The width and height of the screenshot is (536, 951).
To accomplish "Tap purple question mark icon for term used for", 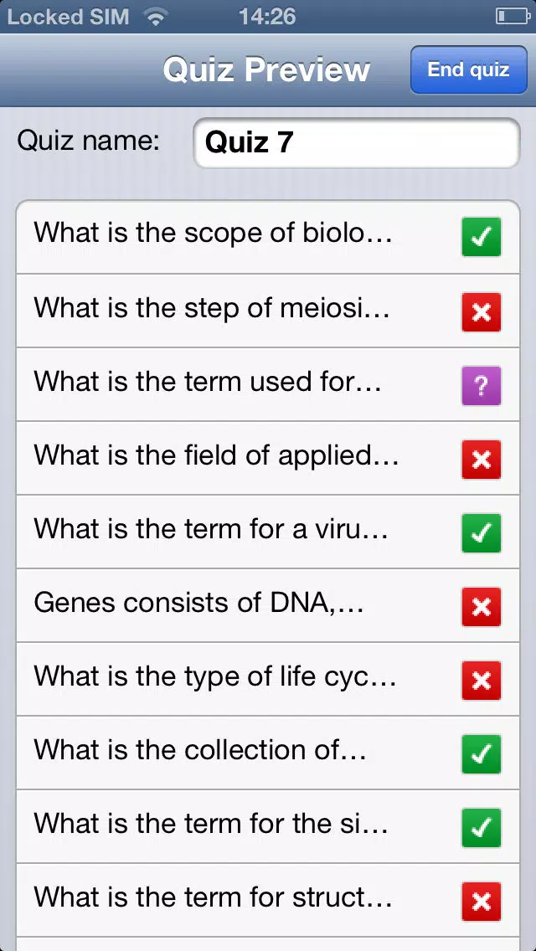I will tap(481, 386).
